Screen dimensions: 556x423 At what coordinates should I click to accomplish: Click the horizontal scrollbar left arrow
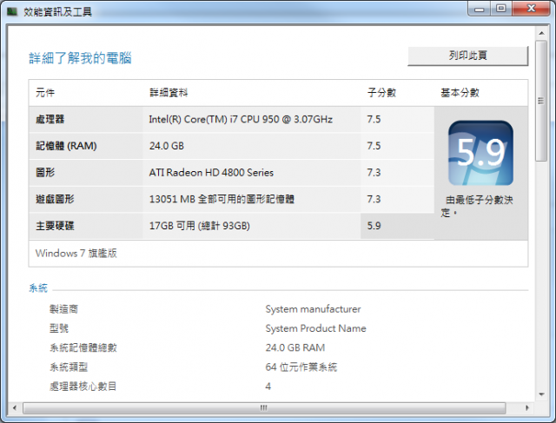point(15,407)
